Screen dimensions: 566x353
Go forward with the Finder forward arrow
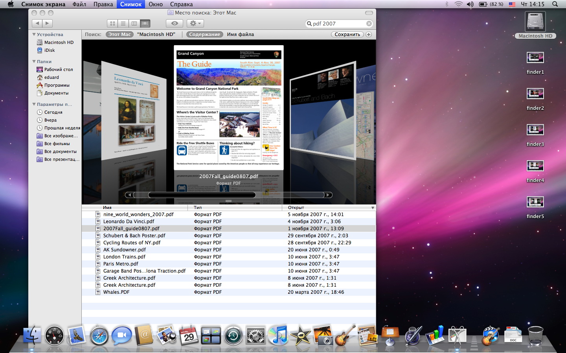click(x=47, y=24)
